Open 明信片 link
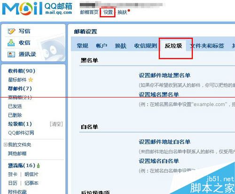This screenshot has width=235, height=194. [31, 174]
